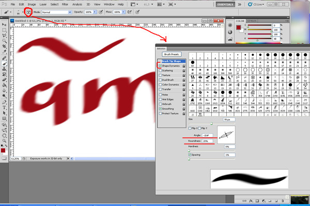Screen dimensions: 310x206
Task: Open the Layer menu
Action: tap(43, 4)
